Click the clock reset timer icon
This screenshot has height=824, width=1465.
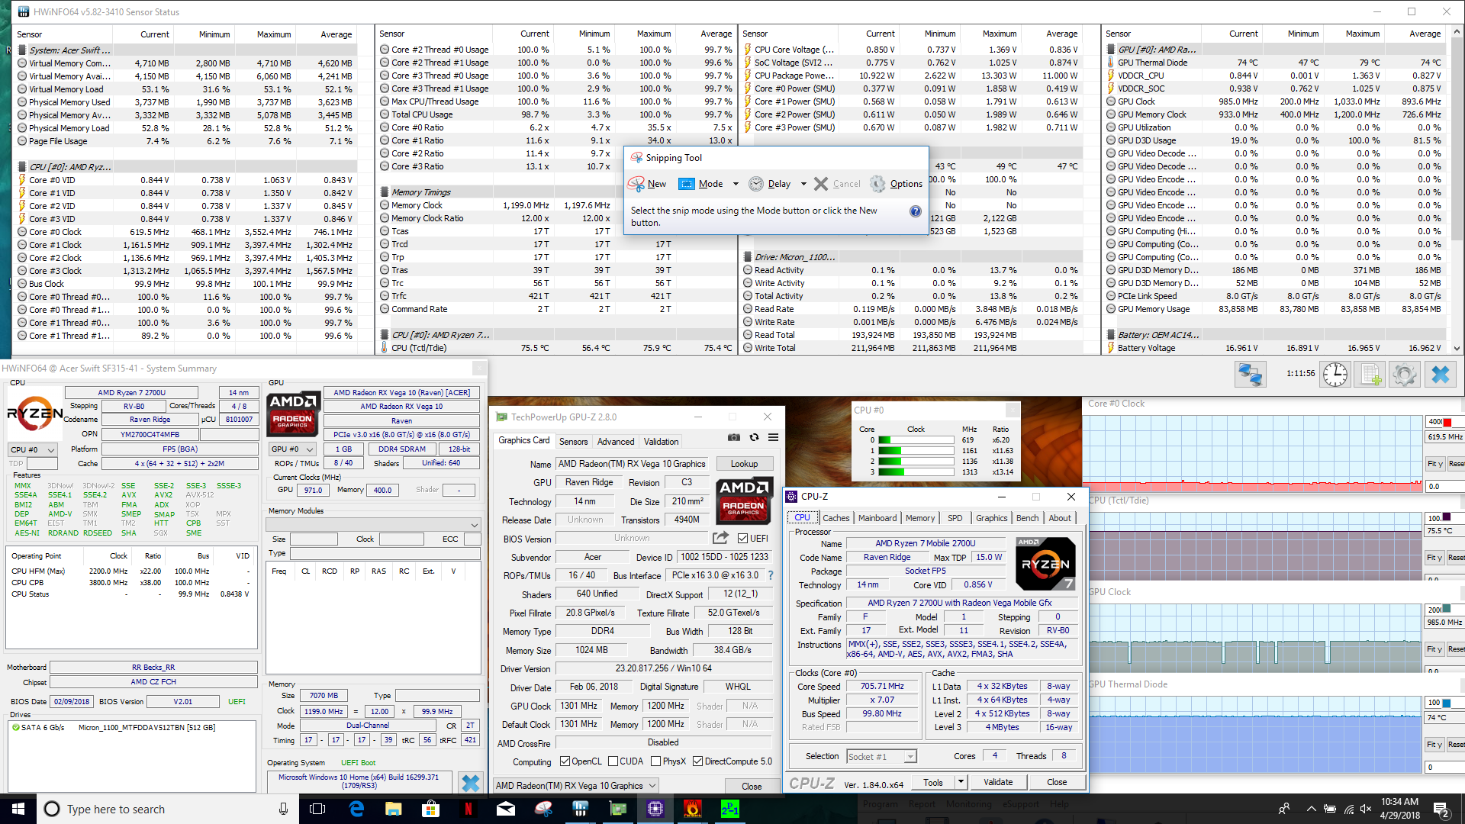(1335, 375)
